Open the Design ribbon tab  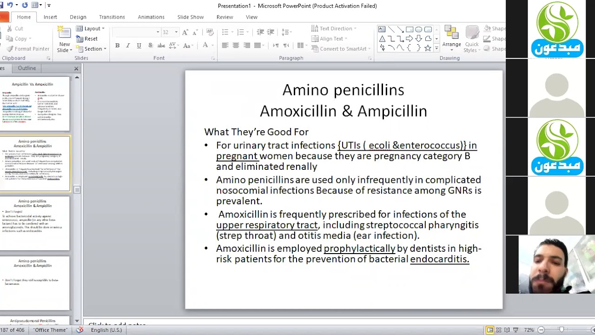click(x=78, y=17)
